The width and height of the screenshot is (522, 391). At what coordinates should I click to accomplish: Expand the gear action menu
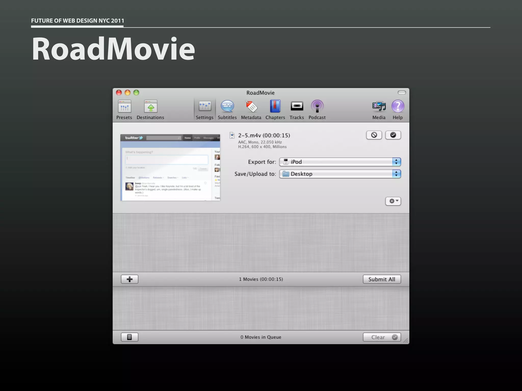click(x=393, y=201)
